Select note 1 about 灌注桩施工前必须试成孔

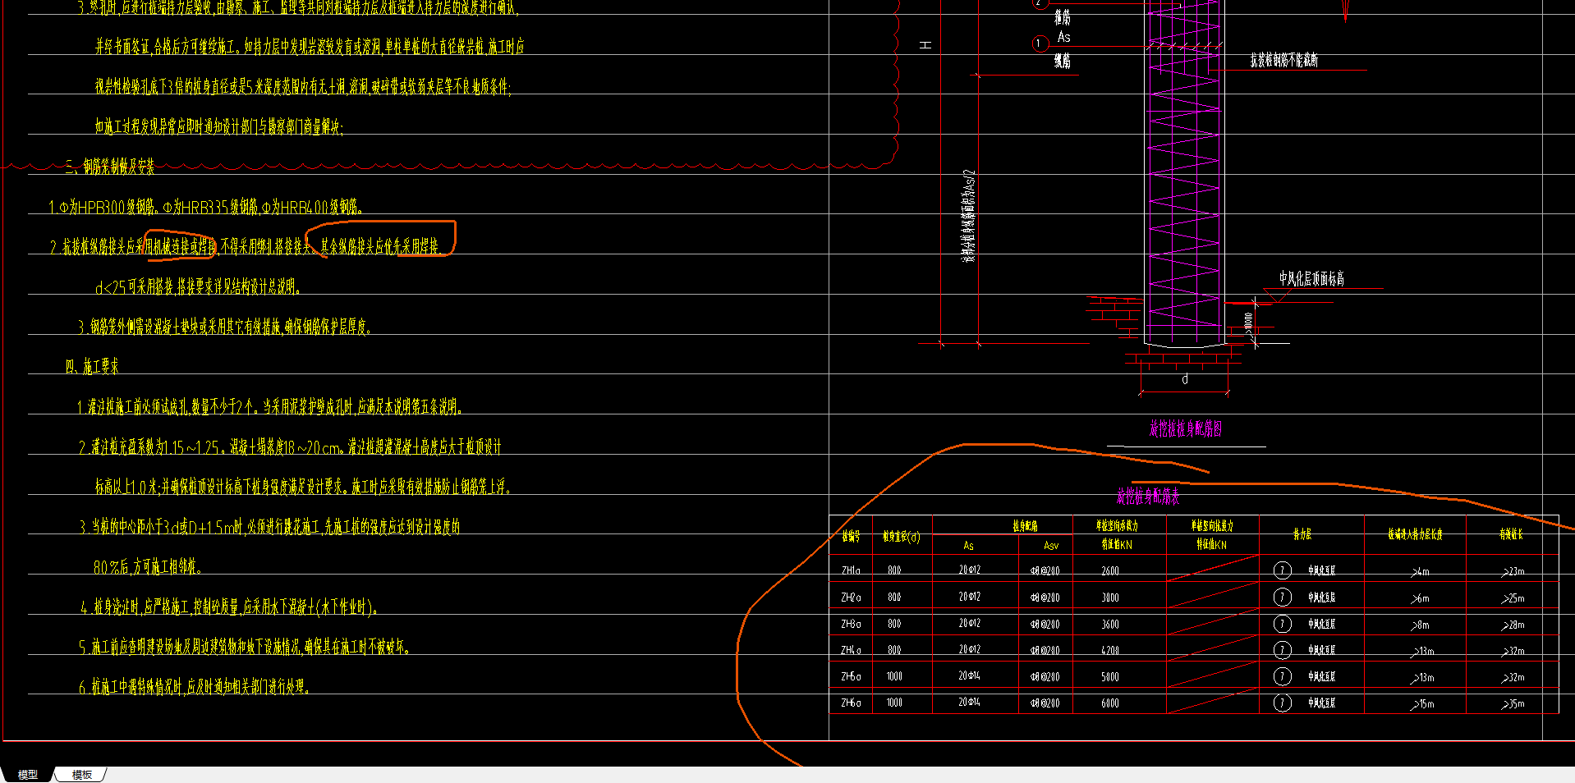tap(270, 407)
